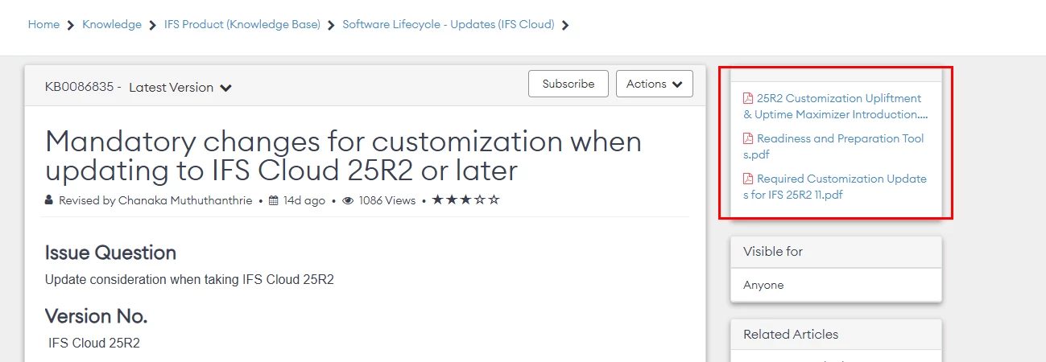Click the fifth star in the rating

494,200
